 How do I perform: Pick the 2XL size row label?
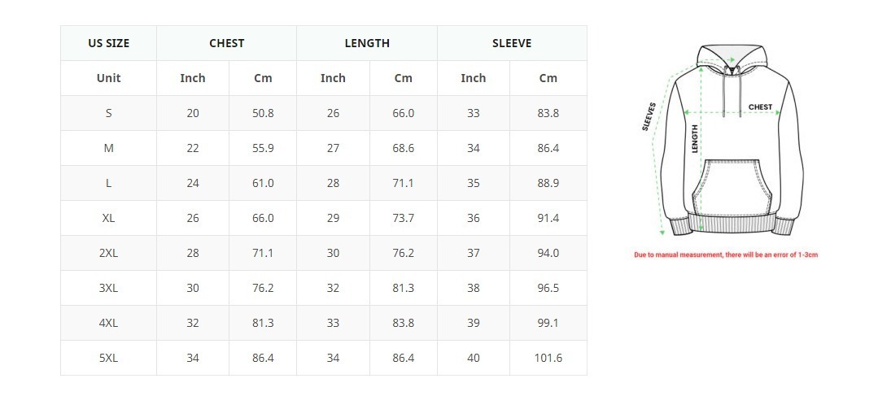pyautogui.click(x=108, y=253)
